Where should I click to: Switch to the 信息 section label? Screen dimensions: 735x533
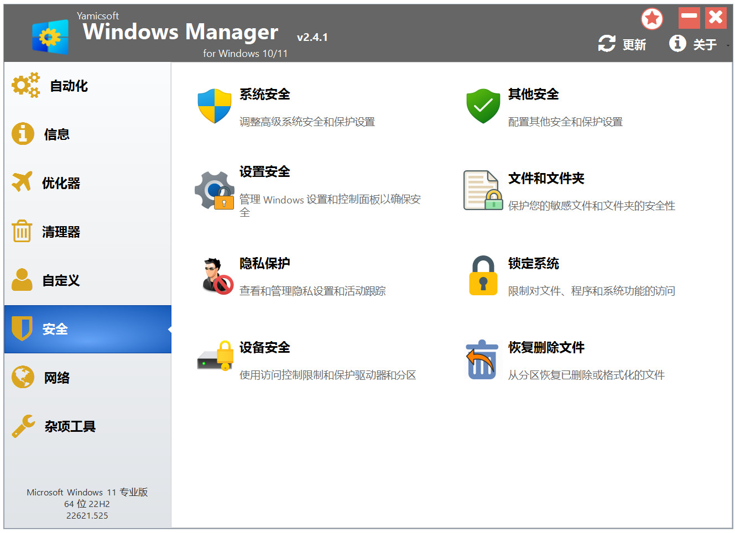57,134
